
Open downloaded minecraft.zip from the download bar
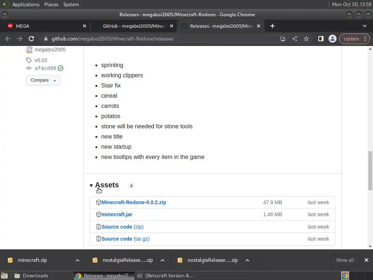point(32,260)
